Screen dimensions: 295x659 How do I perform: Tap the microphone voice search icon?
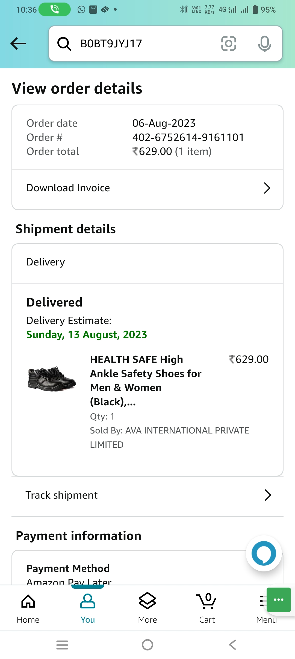point(264,44)
